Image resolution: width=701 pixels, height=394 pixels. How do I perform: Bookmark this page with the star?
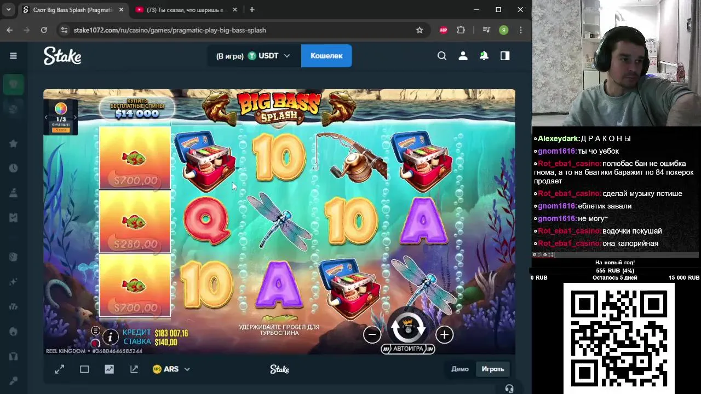(420, 30)
